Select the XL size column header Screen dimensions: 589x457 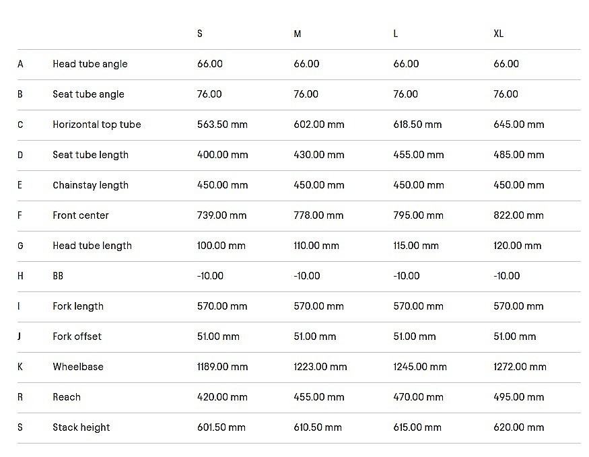coord(498,34)
